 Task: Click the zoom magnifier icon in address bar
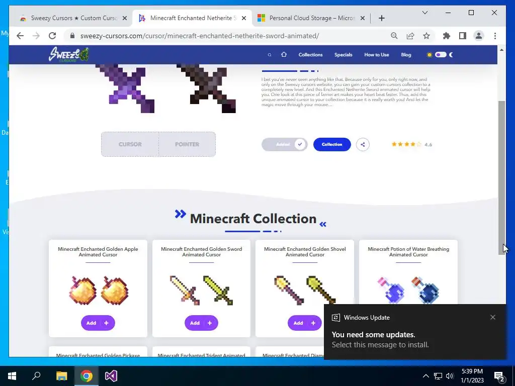click(x=394, y=36)
